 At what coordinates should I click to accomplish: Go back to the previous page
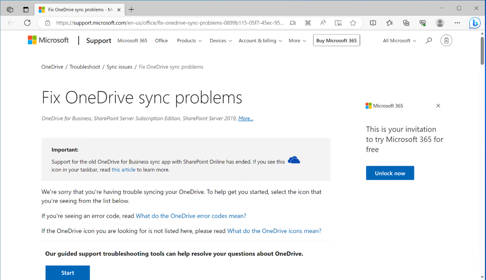(11, 23)
